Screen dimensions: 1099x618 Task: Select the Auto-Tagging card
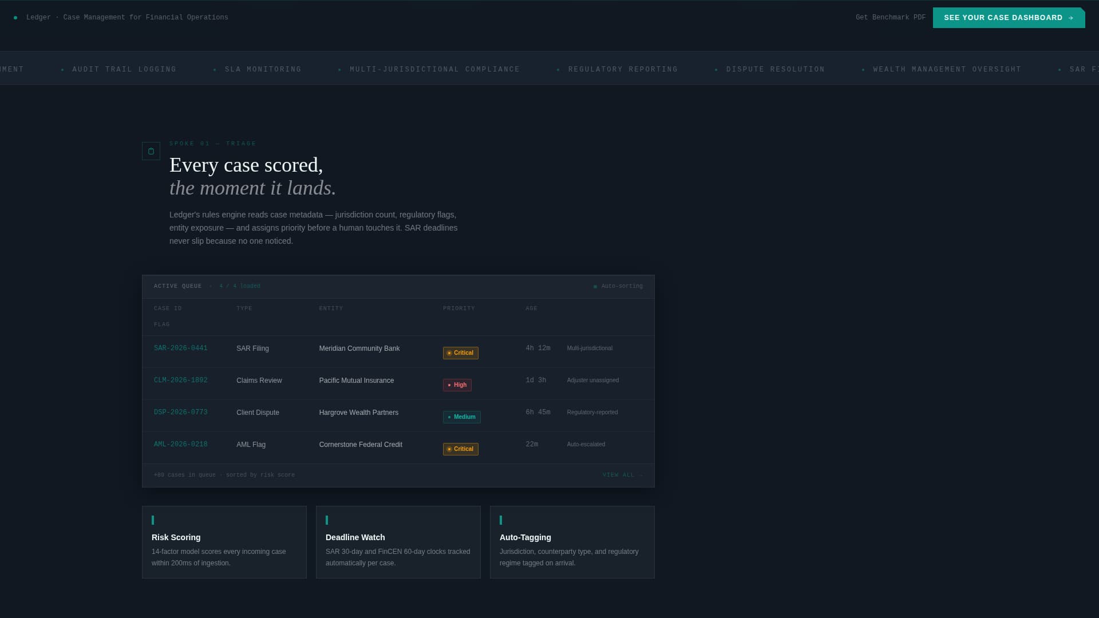(x=572, y=542)
